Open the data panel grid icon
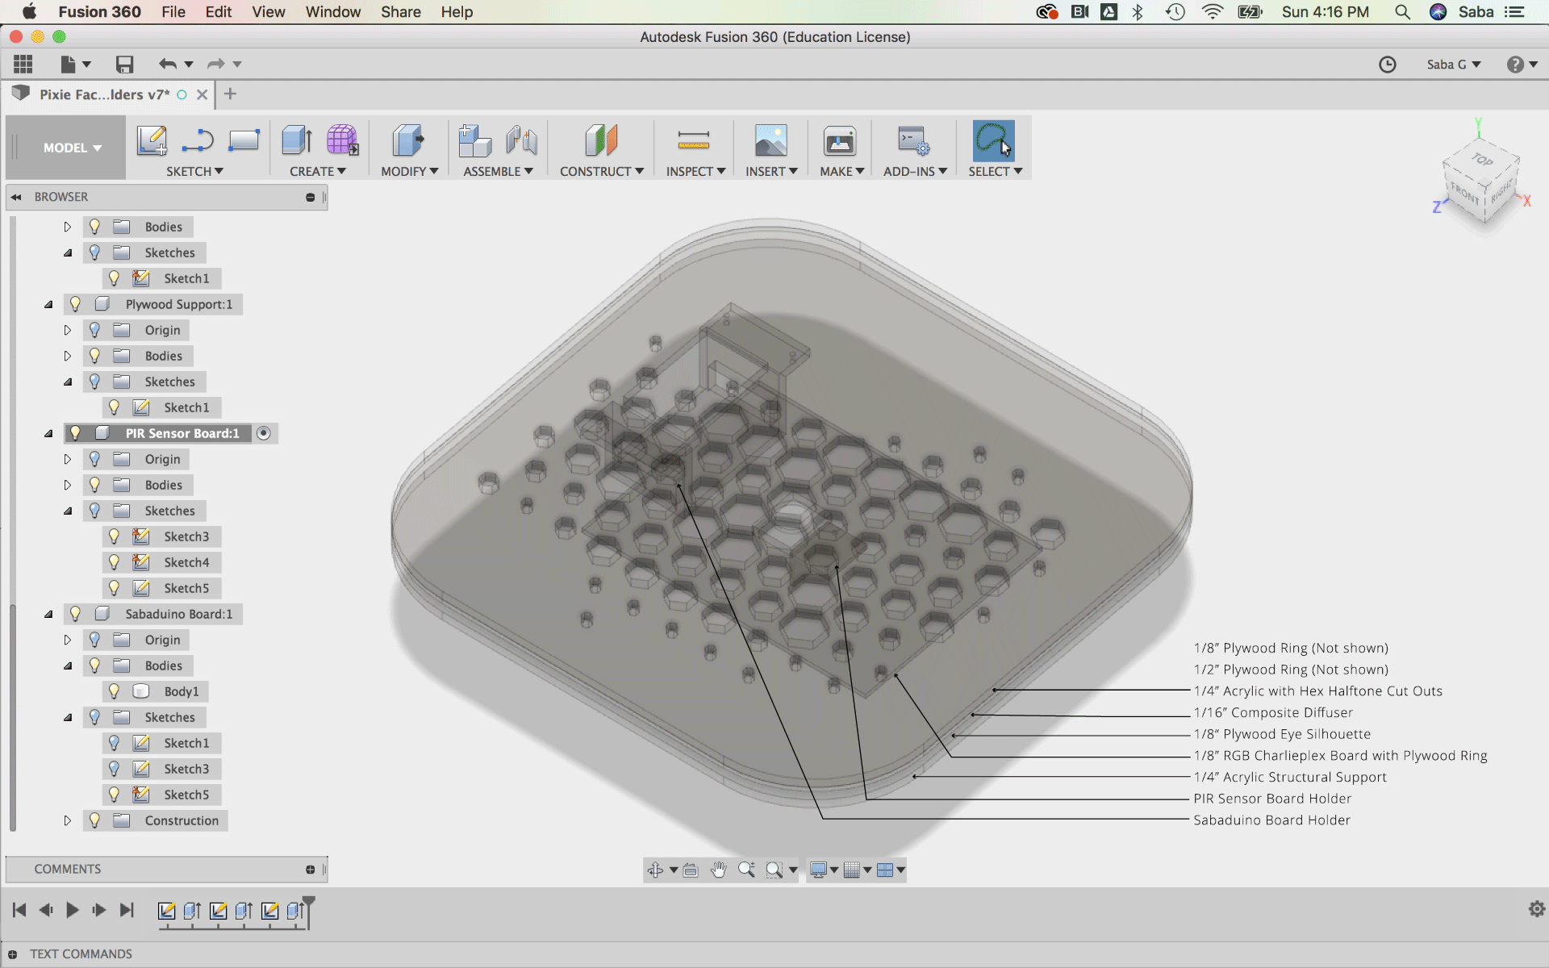Image resolution: width=1549 pixels, height=968 pixels. [x=23, y=64]
